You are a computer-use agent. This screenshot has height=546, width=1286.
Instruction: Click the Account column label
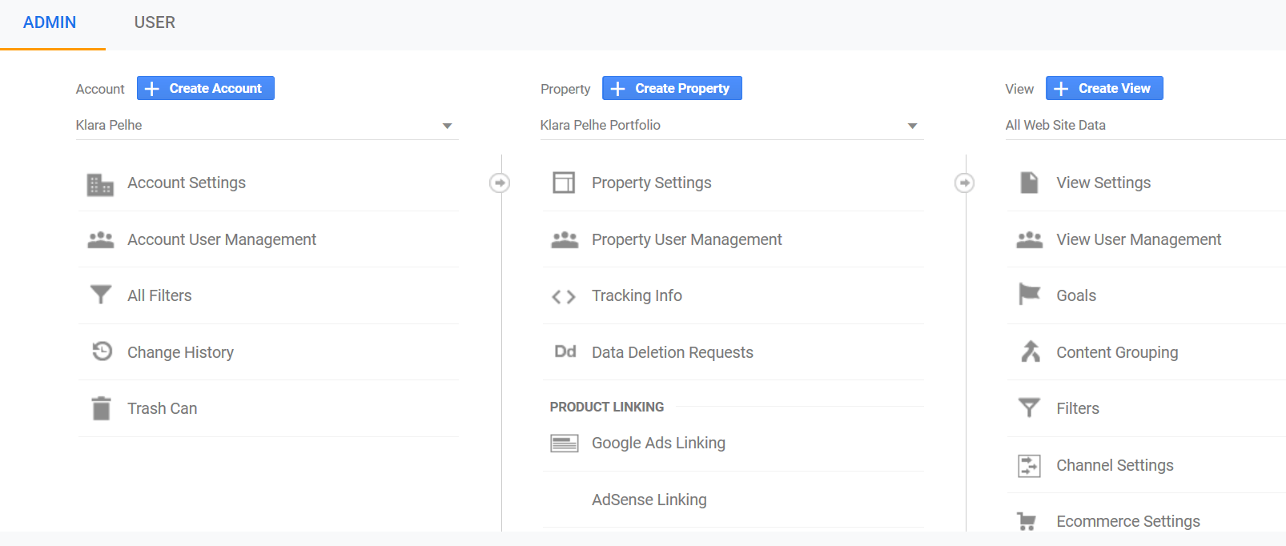[100, 89]
